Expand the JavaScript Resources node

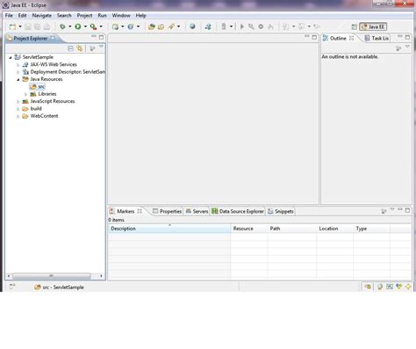(18, 102)
